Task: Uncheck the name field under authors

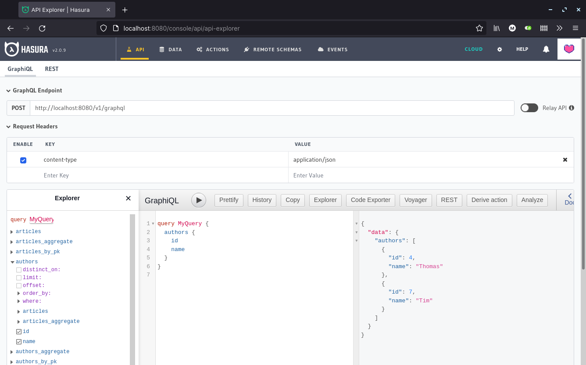Action: click(19, 342)
